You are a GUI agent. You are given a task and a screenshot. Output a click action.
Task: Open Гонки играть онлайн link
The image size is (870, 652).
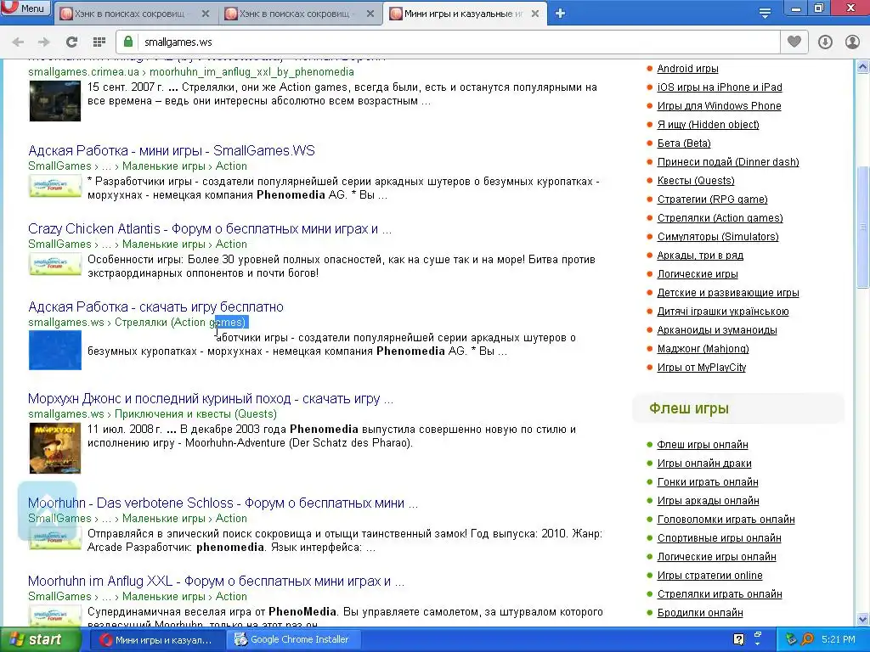pyautogui.click(x=708, y=482)
